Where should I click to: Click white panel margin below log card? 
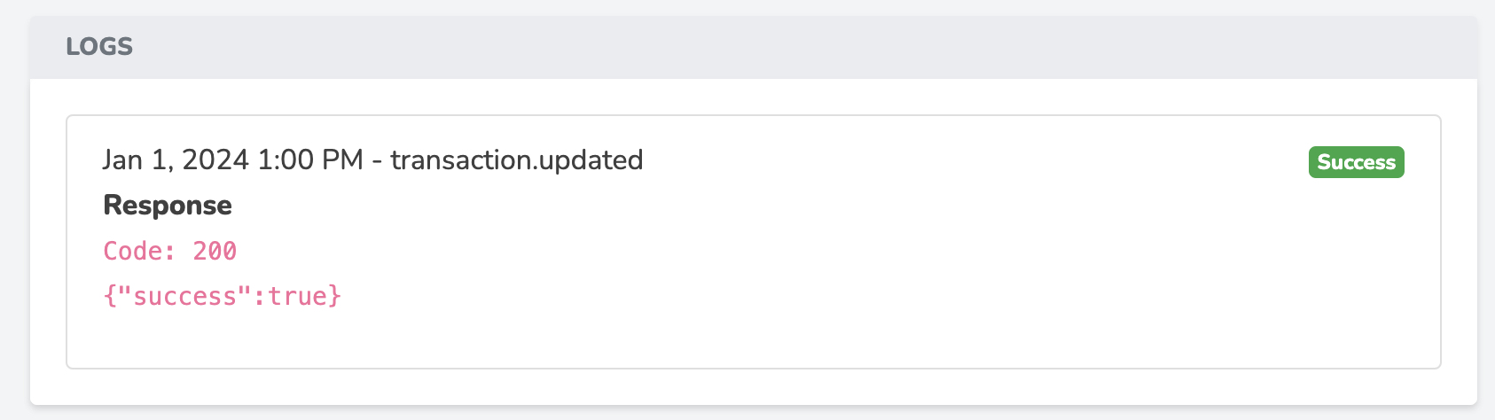[754, 387]
